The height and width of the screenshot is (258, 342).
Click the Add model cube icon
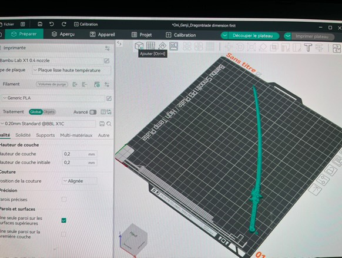[139, 46]
